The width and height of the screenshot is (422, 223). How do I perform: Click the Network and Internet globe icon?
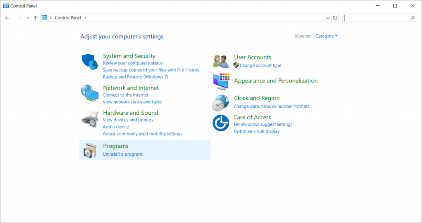pos(89,93)
